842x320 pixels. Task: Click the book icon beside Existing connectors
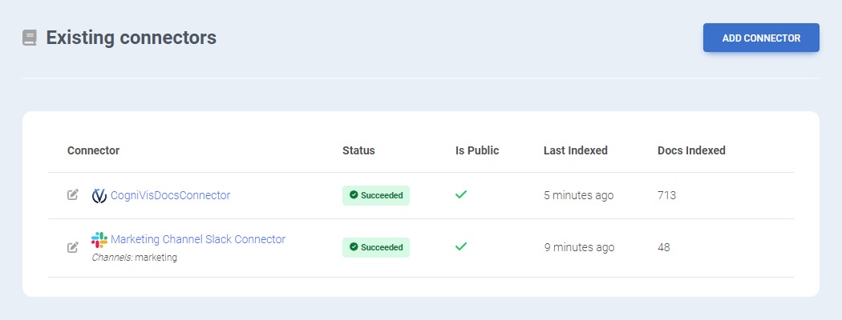30,38
